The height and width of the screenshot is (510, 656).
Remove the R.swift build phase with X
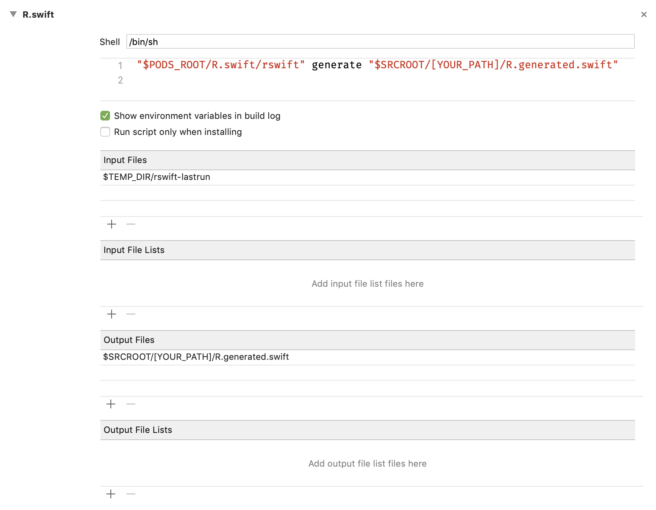644,14
